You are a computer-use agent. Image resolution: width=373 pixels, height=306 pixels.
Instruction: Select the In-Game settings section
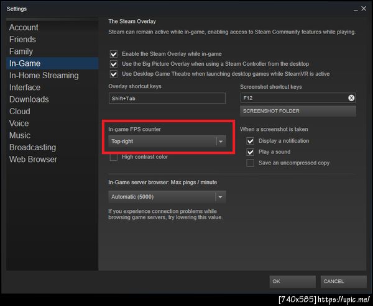(x=52, y=63)
